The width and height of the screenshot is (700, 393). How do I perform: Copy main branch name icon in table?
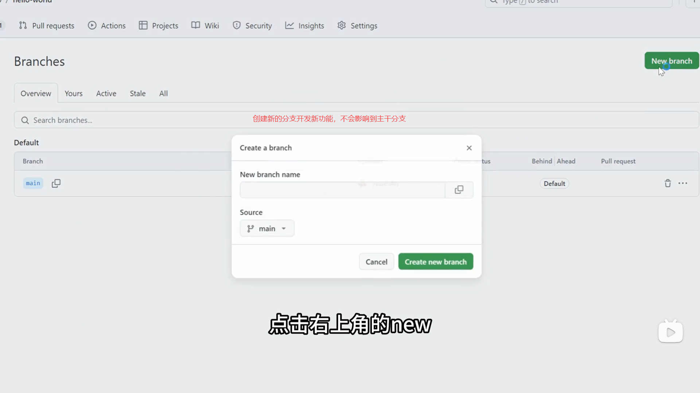point(56,183)
